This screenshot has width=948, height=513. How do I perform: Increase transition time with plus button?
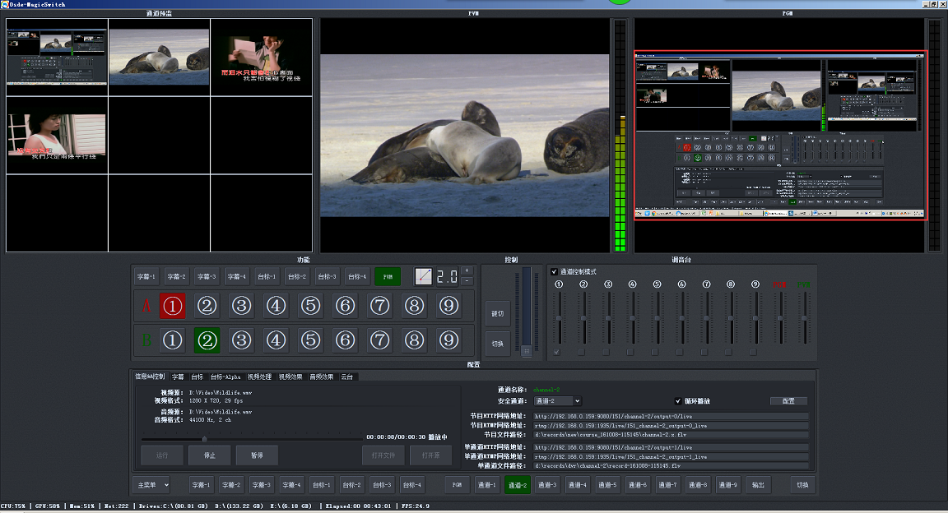pos(467,271)
